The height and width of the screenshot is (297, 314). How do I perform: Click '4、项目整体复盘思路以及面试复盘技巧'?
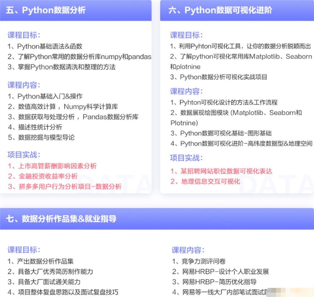point(63,292)
